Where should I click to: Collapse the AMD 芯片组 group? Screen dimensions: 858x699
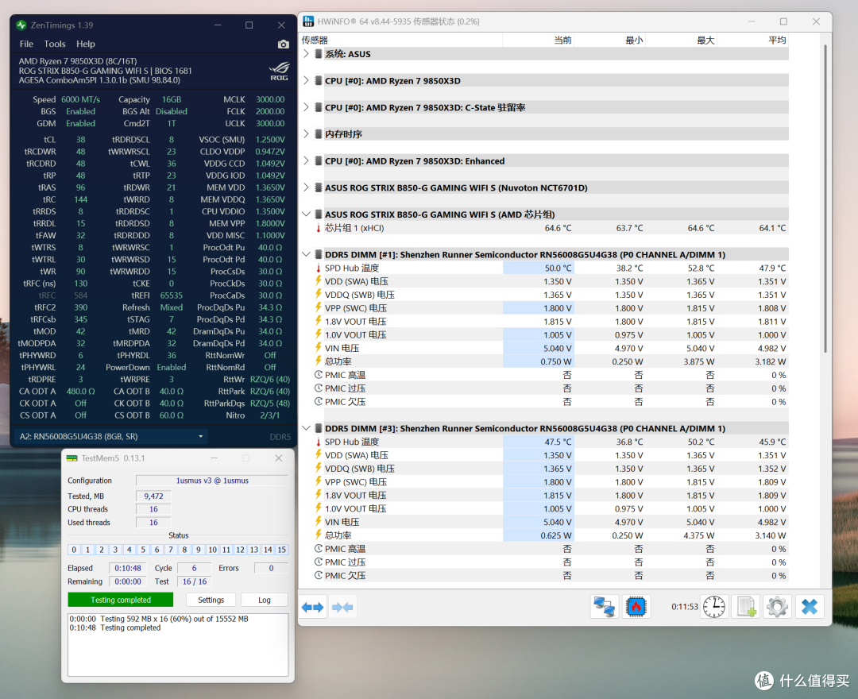point(307,214)
